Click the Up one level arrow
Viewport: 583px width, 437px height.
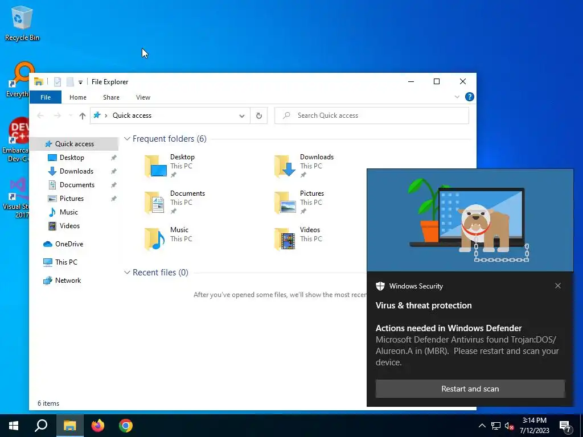(82, 116)
